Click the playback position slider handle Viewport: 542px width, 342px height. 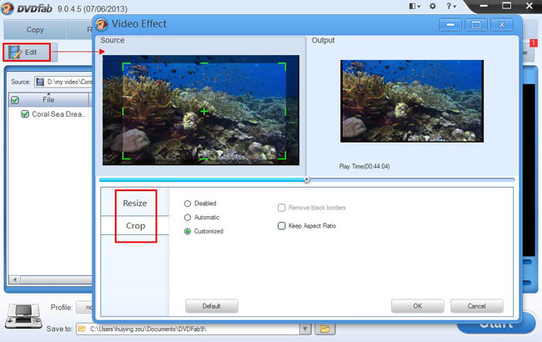click(x=307, y=179)
